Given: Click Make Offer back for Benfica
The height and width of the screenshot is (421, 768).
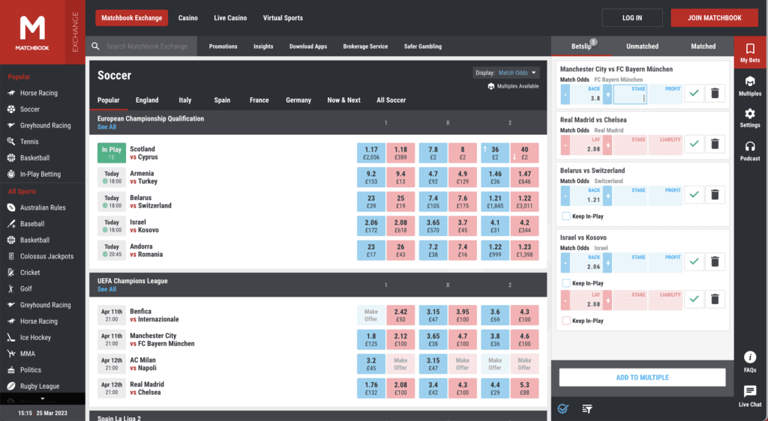Looking at the screenshot, I should [370, 315].
